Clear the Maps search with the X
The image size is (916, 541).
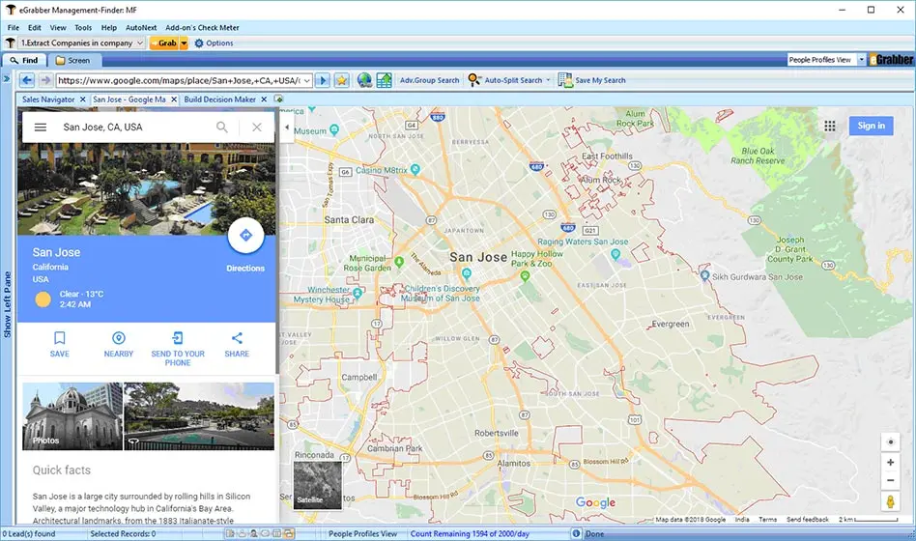pyautogui.click(x=256, y=127)
